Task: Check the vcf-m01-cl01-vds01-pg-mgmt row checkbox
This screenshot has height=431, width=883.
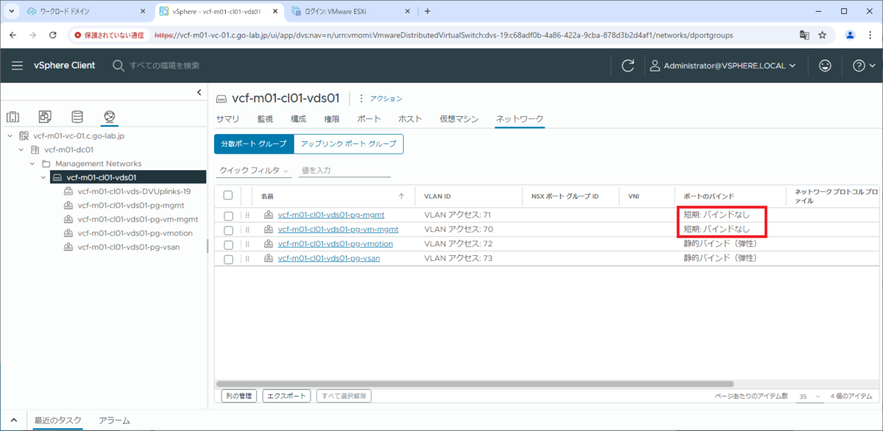Action: [228, 215]
